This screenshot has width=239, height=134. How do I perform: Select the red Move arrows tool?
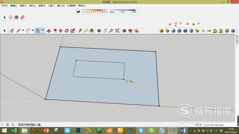(x=61, y=31)
